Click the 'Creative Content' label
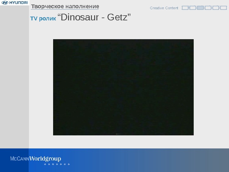Screen dimensions: 229x172 point(164,8)
